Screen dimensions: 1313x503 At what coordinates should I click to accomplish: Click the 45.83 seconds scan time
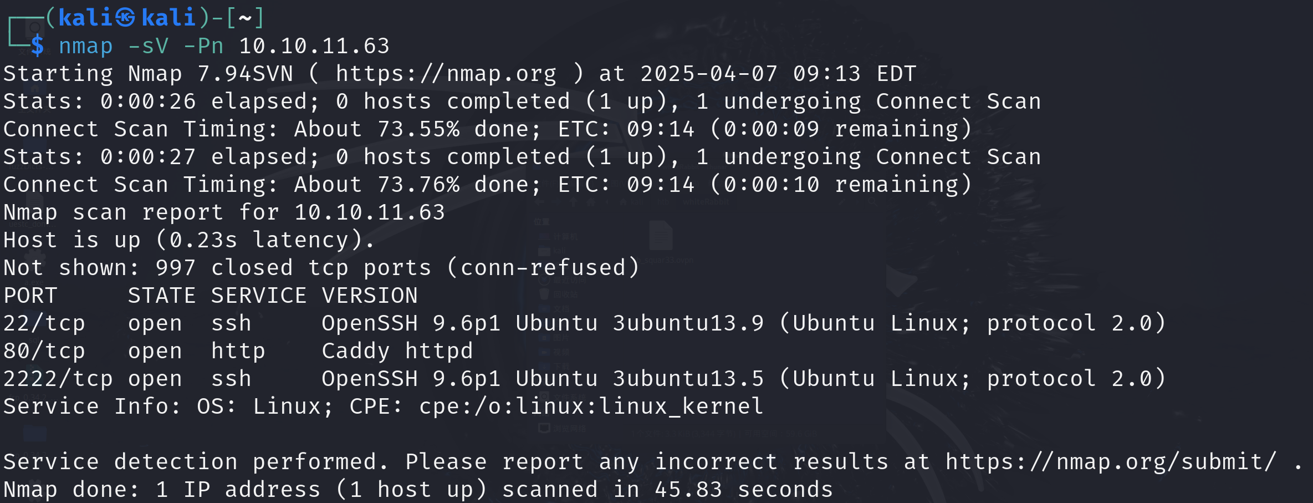(x=744, y=490)
